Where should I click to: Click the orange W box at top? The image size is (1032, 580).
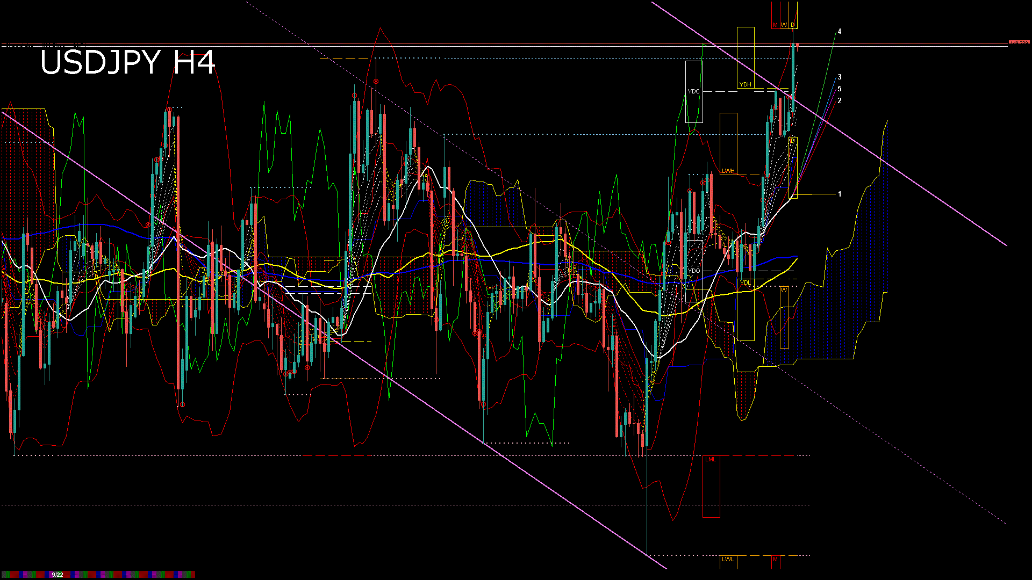click(784, 25)
